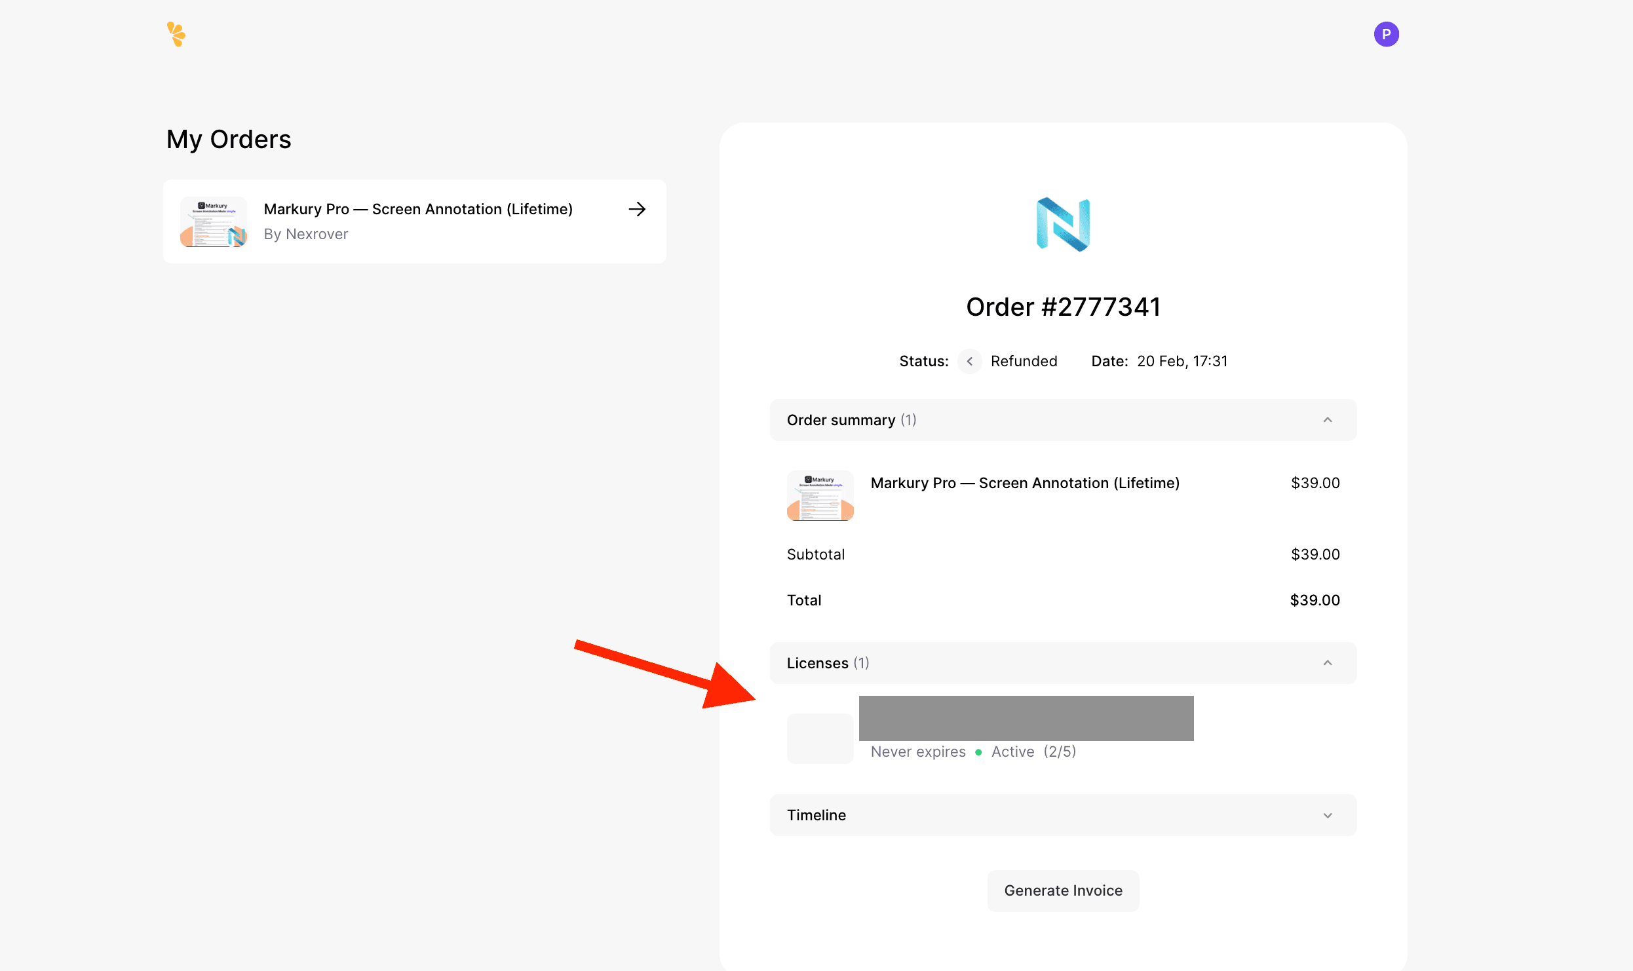Screen dimensions: 1633x971
Task: Click the $39.00 price beside Markury Pro item
Action: (x=1315, y=483)
